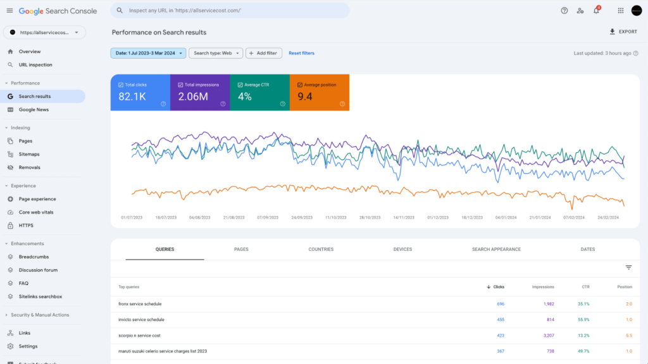Sort table by CTR column header
This screenshot has height=364, width=648.
585,287
